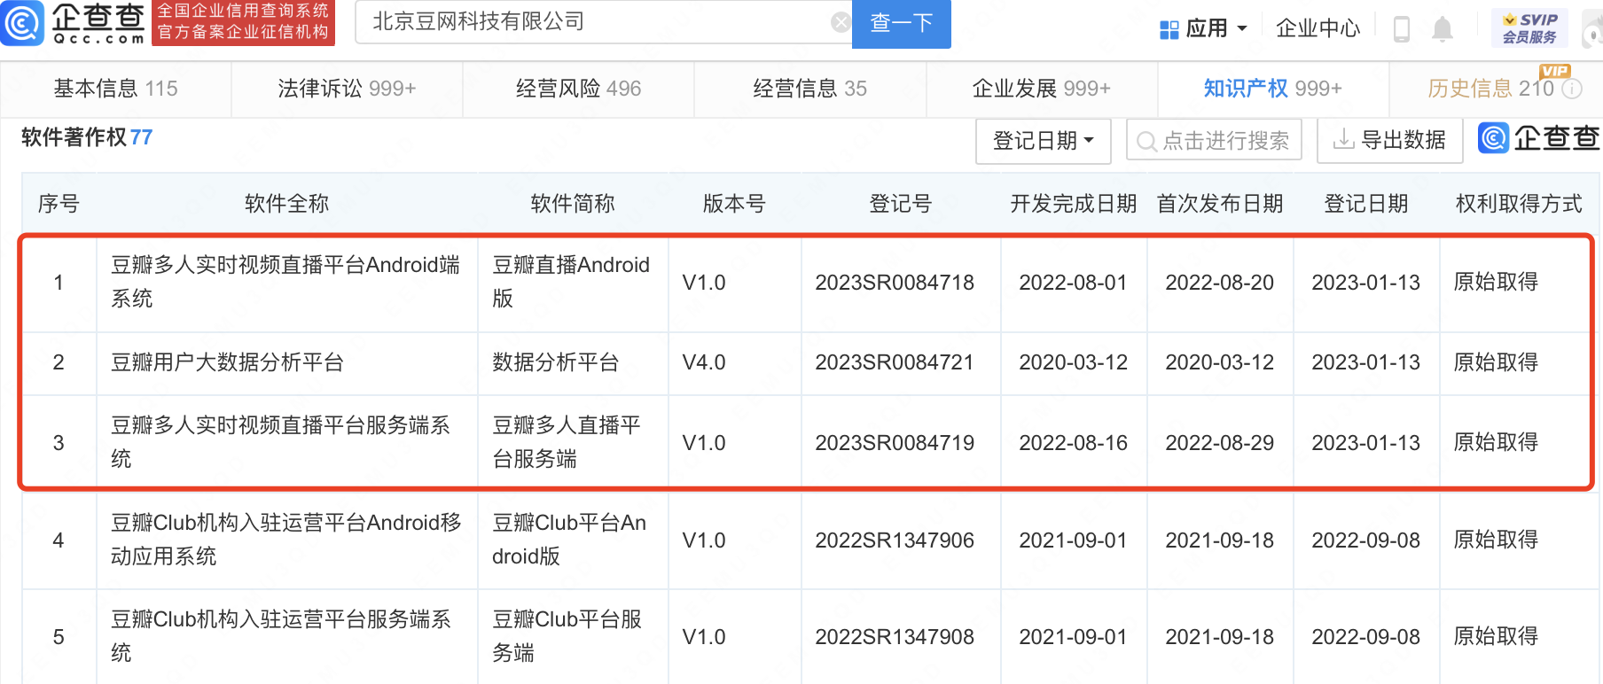
Task: Switch to the 经营风险 tab
Action: click(578, 89)
